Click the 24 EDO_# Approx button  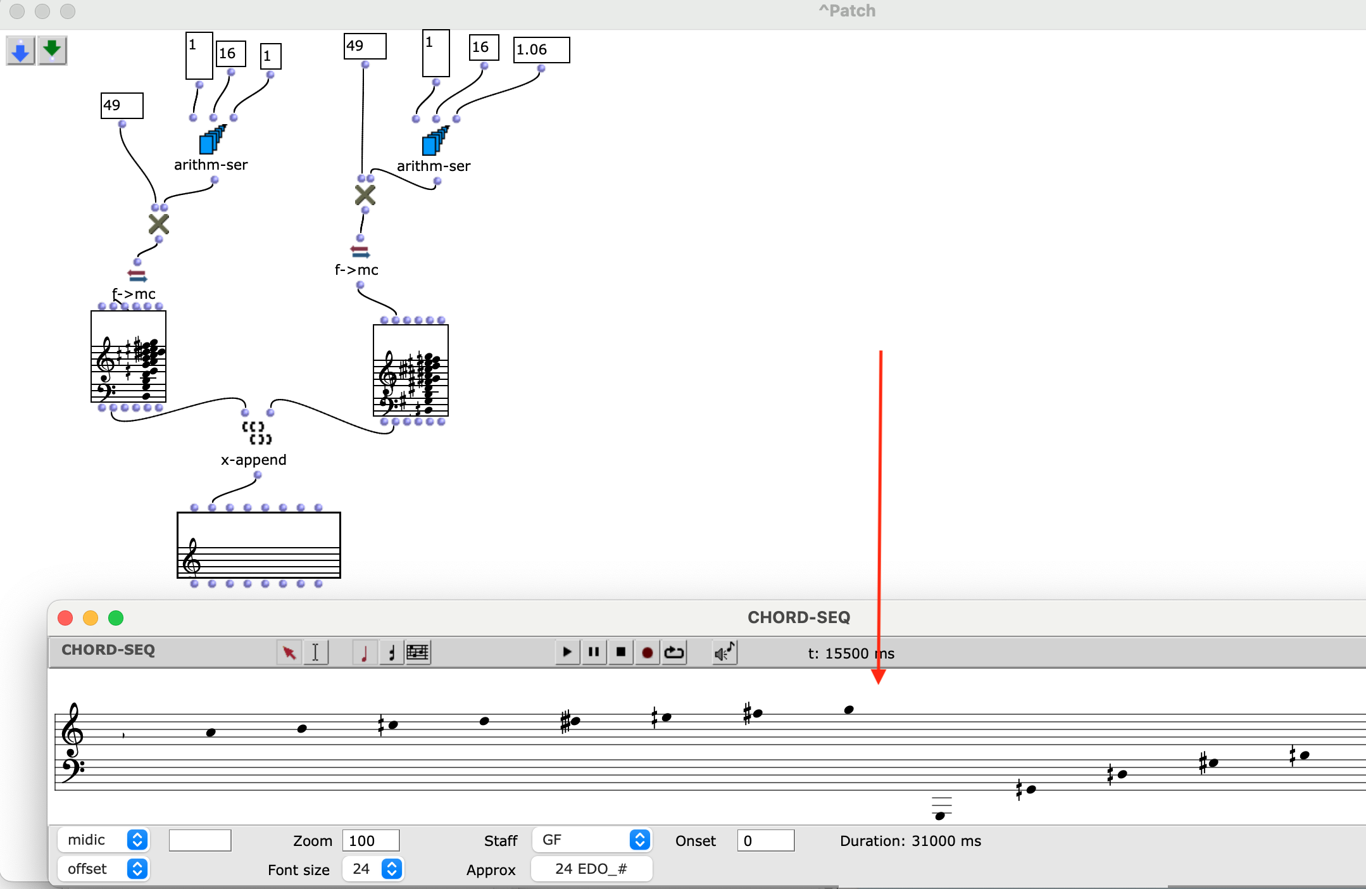591,869
